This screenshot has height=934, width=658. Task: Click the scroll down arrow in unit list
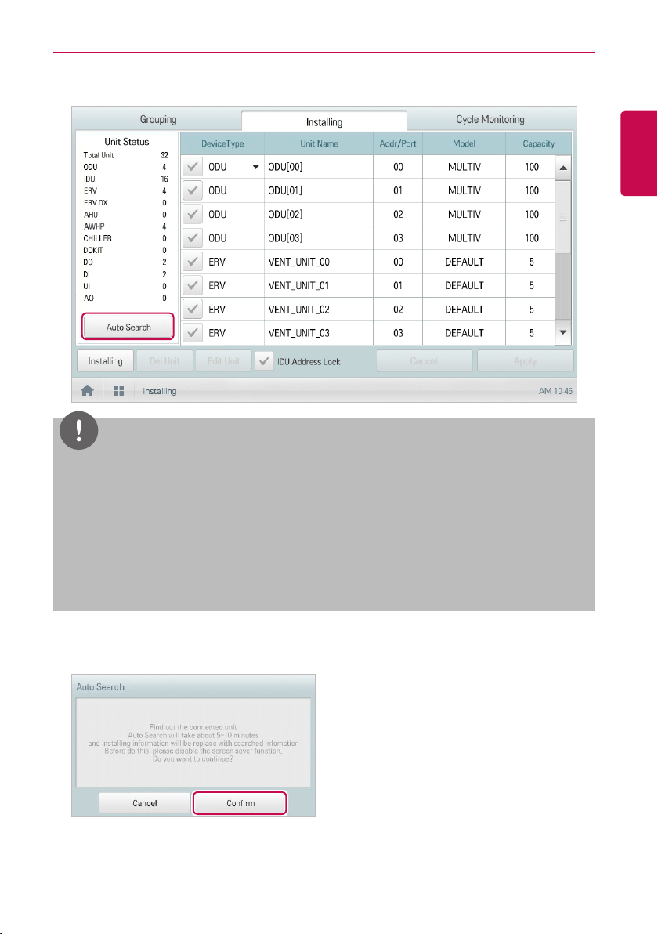pos(563,333)
